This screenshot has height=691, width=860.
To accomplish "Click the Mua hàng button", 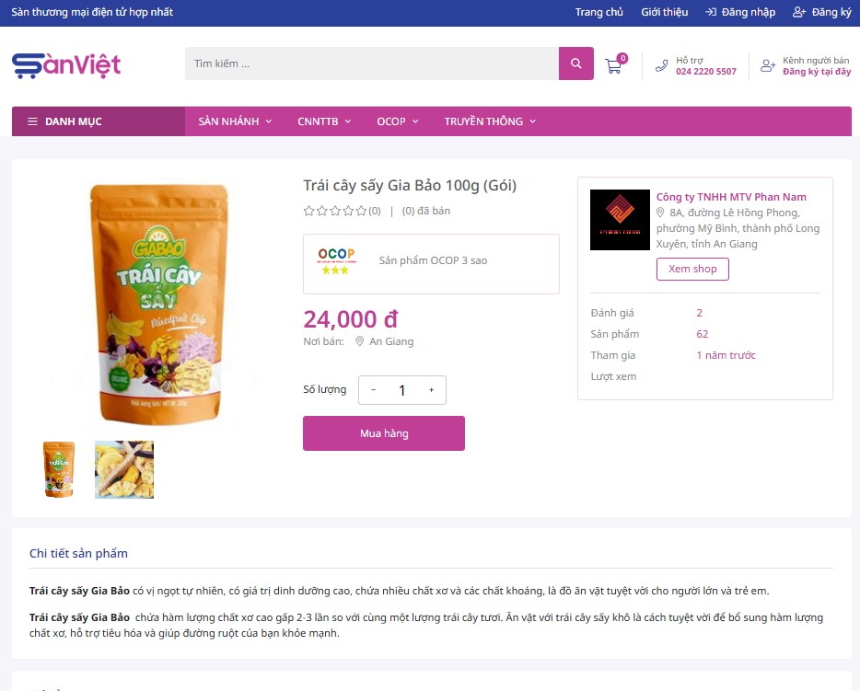I will [384, 433].
